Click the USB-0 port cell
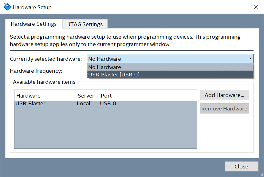The image size is (264, 177). pyautogui.click(x=108, y=104)
